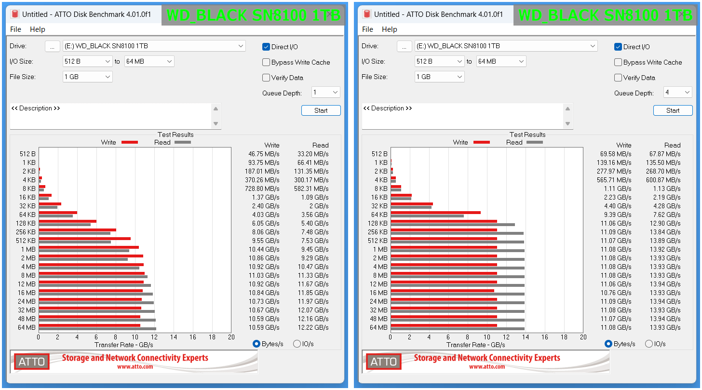Select IO/s radio button in left window

click(x=297, y=344)
